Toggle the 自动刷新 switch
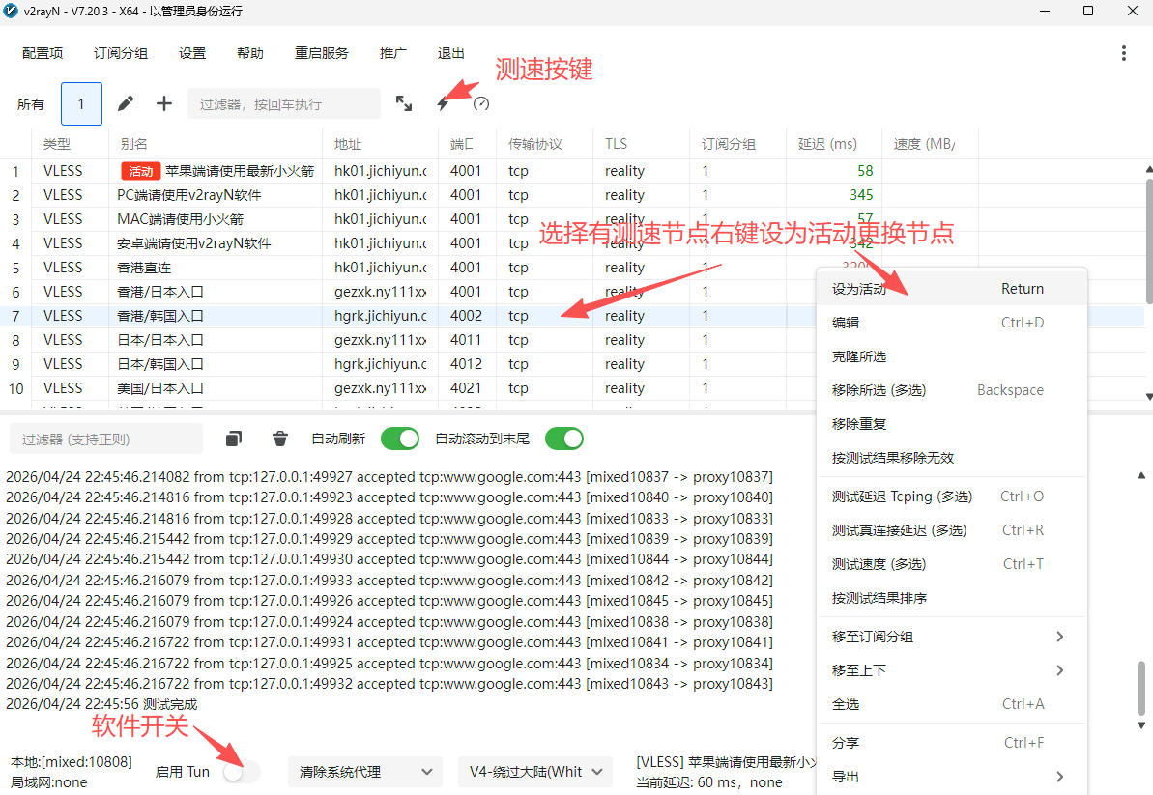 point(400,439)
